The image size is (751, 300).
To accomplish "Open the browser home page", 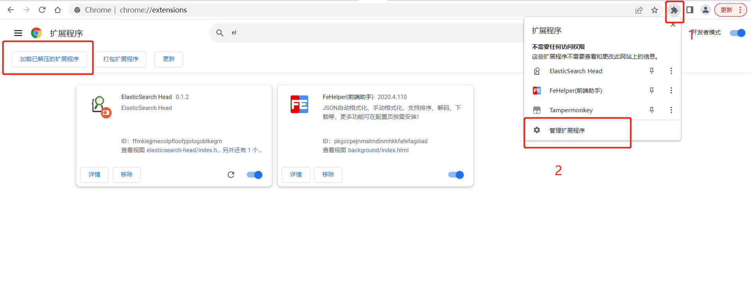I will (58, 10).
